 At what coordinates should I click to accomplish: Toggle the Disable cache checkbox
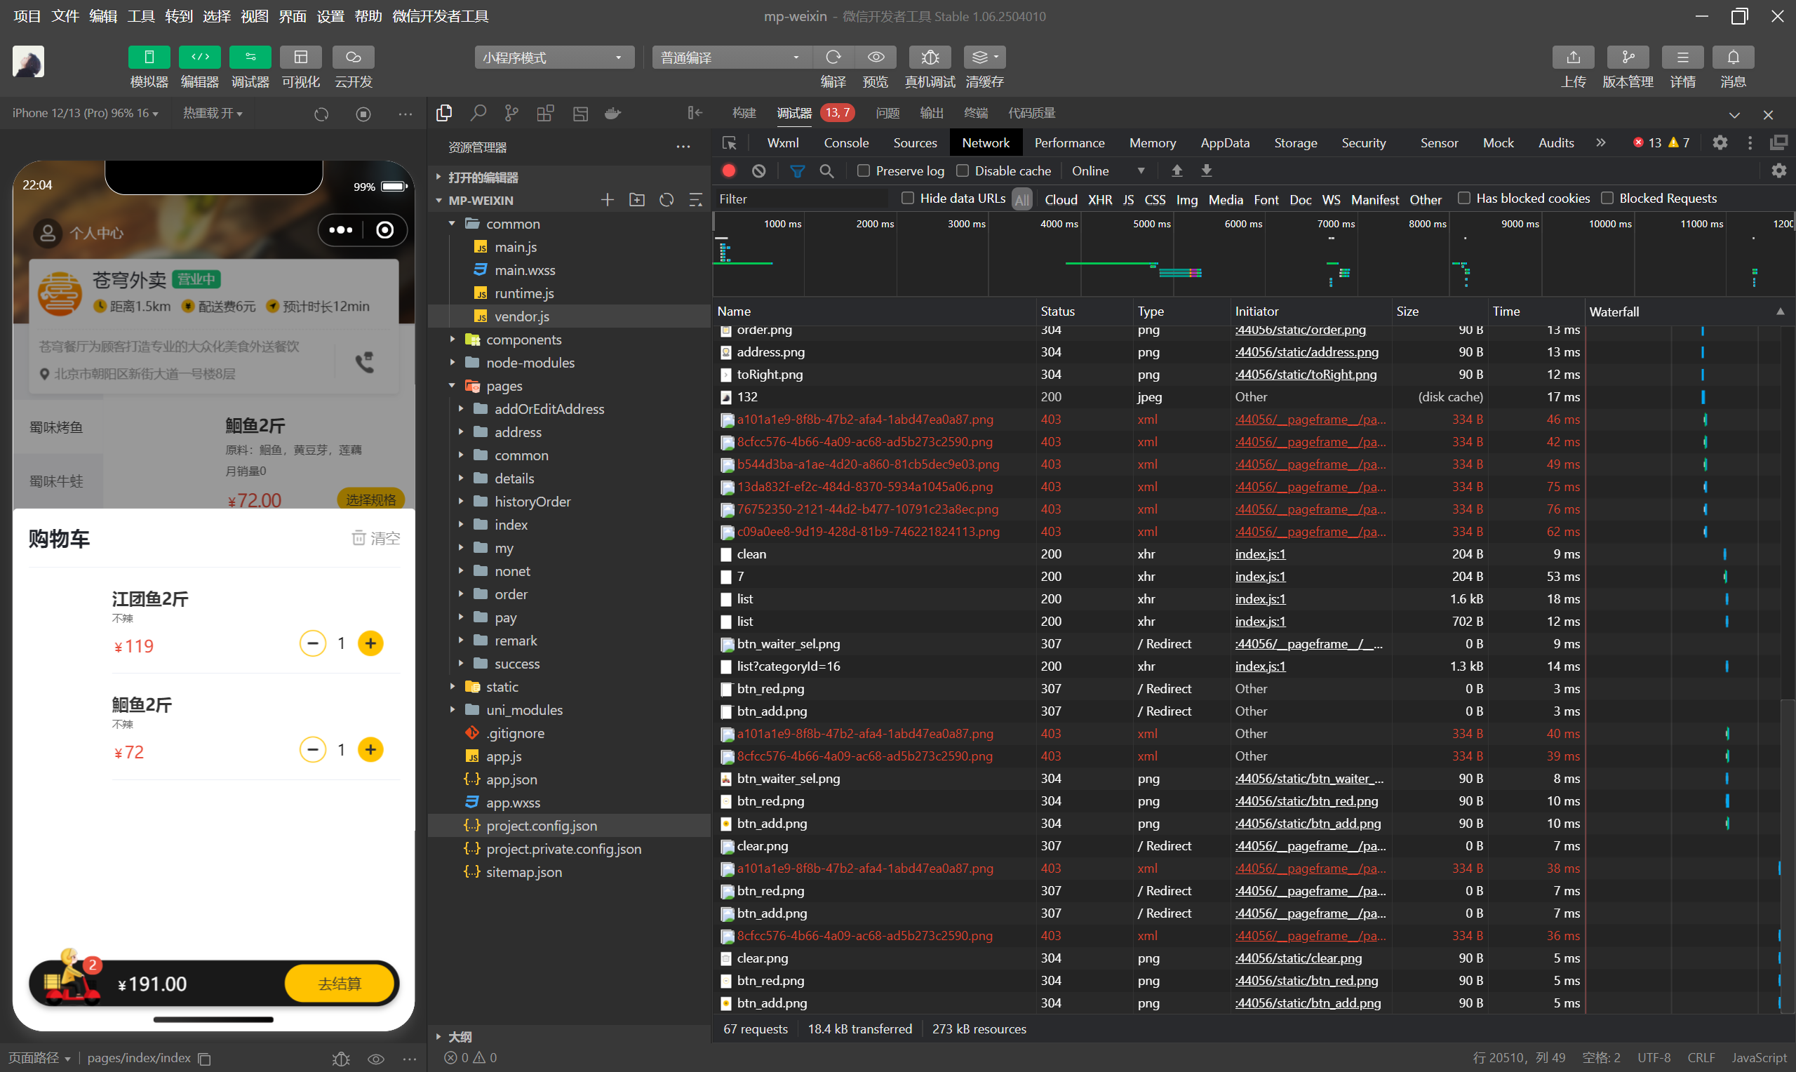(x=962, y=171)
